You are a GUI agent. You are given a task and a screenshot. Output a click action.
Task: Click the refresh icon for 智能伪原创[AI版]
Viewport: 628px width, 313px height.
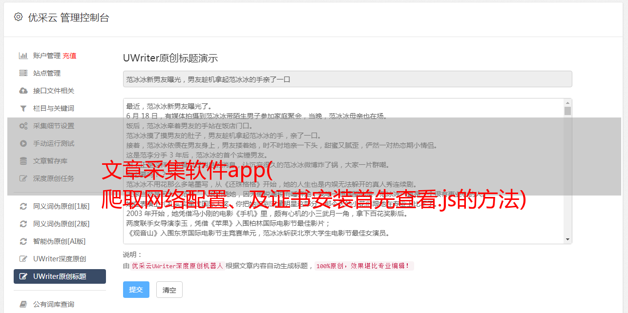click(x=23, y=241)
